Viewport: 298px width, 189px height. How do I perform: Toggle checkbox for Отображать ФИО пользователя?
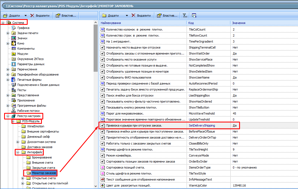click(x=103, y=77)
